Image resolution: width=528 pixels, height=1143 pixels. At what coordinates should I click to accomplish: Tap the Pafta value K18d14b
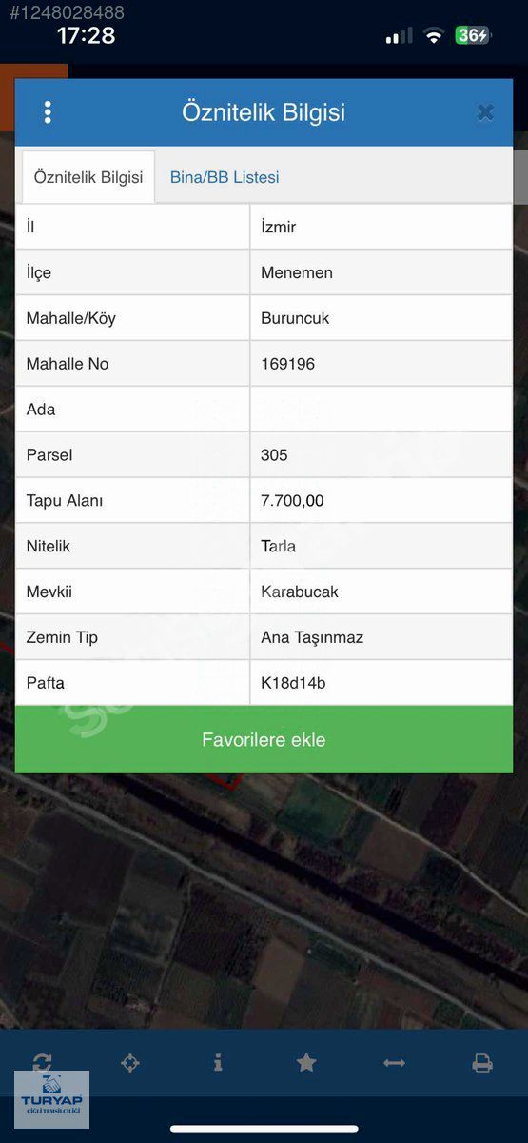point(293,683)
